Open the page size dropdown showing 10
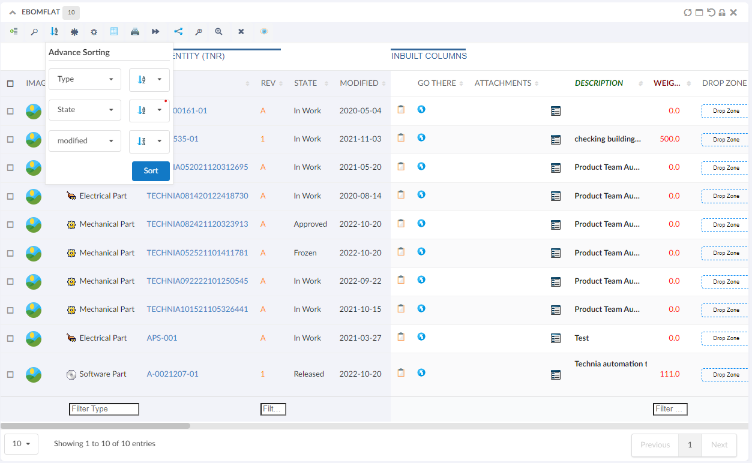The image size is (752, 463). [x=21, y=444]
